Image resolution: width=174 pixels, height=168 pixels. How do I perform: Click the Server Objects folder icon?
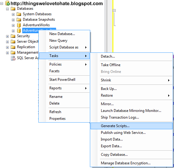(x=13, y=41)
